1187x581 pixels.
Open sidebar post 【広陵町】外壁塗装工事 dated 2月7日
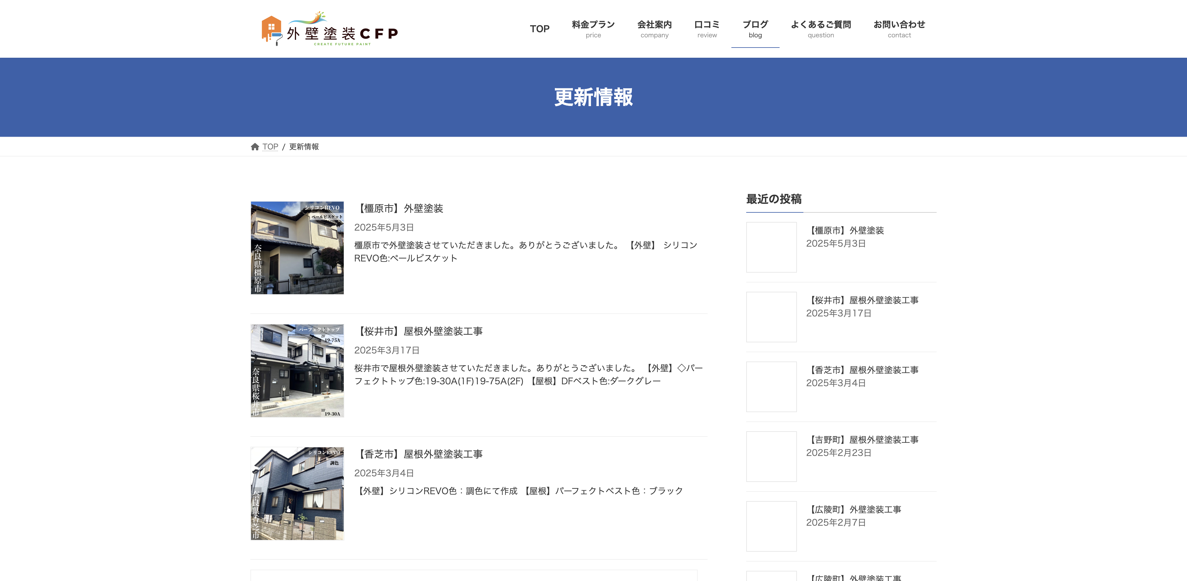coord(854,510)
